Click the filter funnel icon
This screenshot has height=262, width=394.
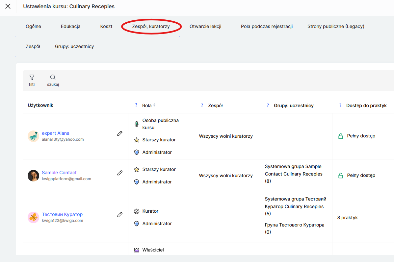(x=32, y=78)
